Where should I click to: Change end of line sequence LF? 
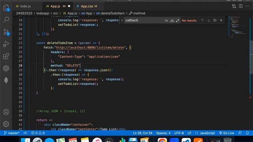(189, 133)
